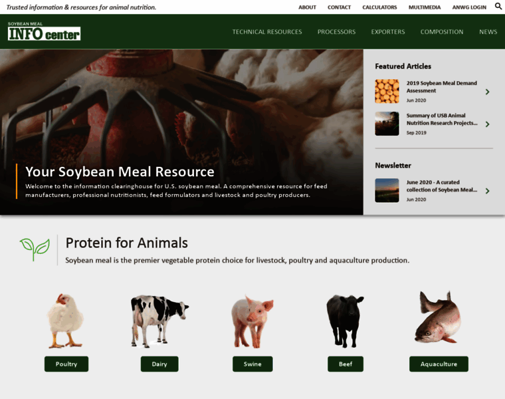505x399 pixels.
Task: Expand the June 2020 newsletter chevron
Action: (x=487, y=191)
